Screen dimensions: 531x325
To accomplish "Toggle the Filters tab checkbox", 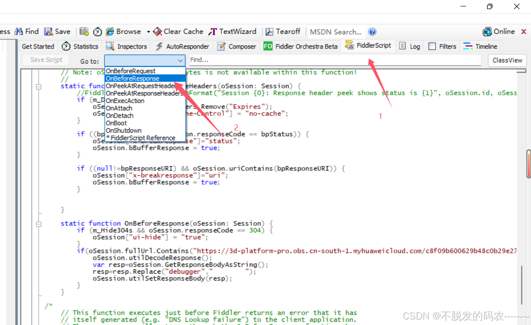I will [x=432, y=46].
